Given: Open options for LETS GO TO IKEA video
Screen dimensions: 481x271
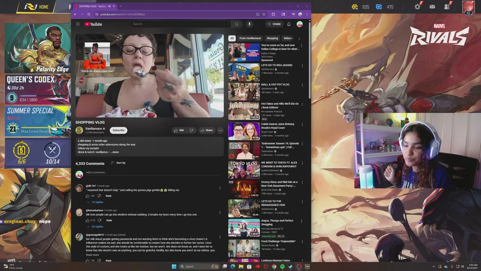Looking at the screenshot, I should 301,65.
